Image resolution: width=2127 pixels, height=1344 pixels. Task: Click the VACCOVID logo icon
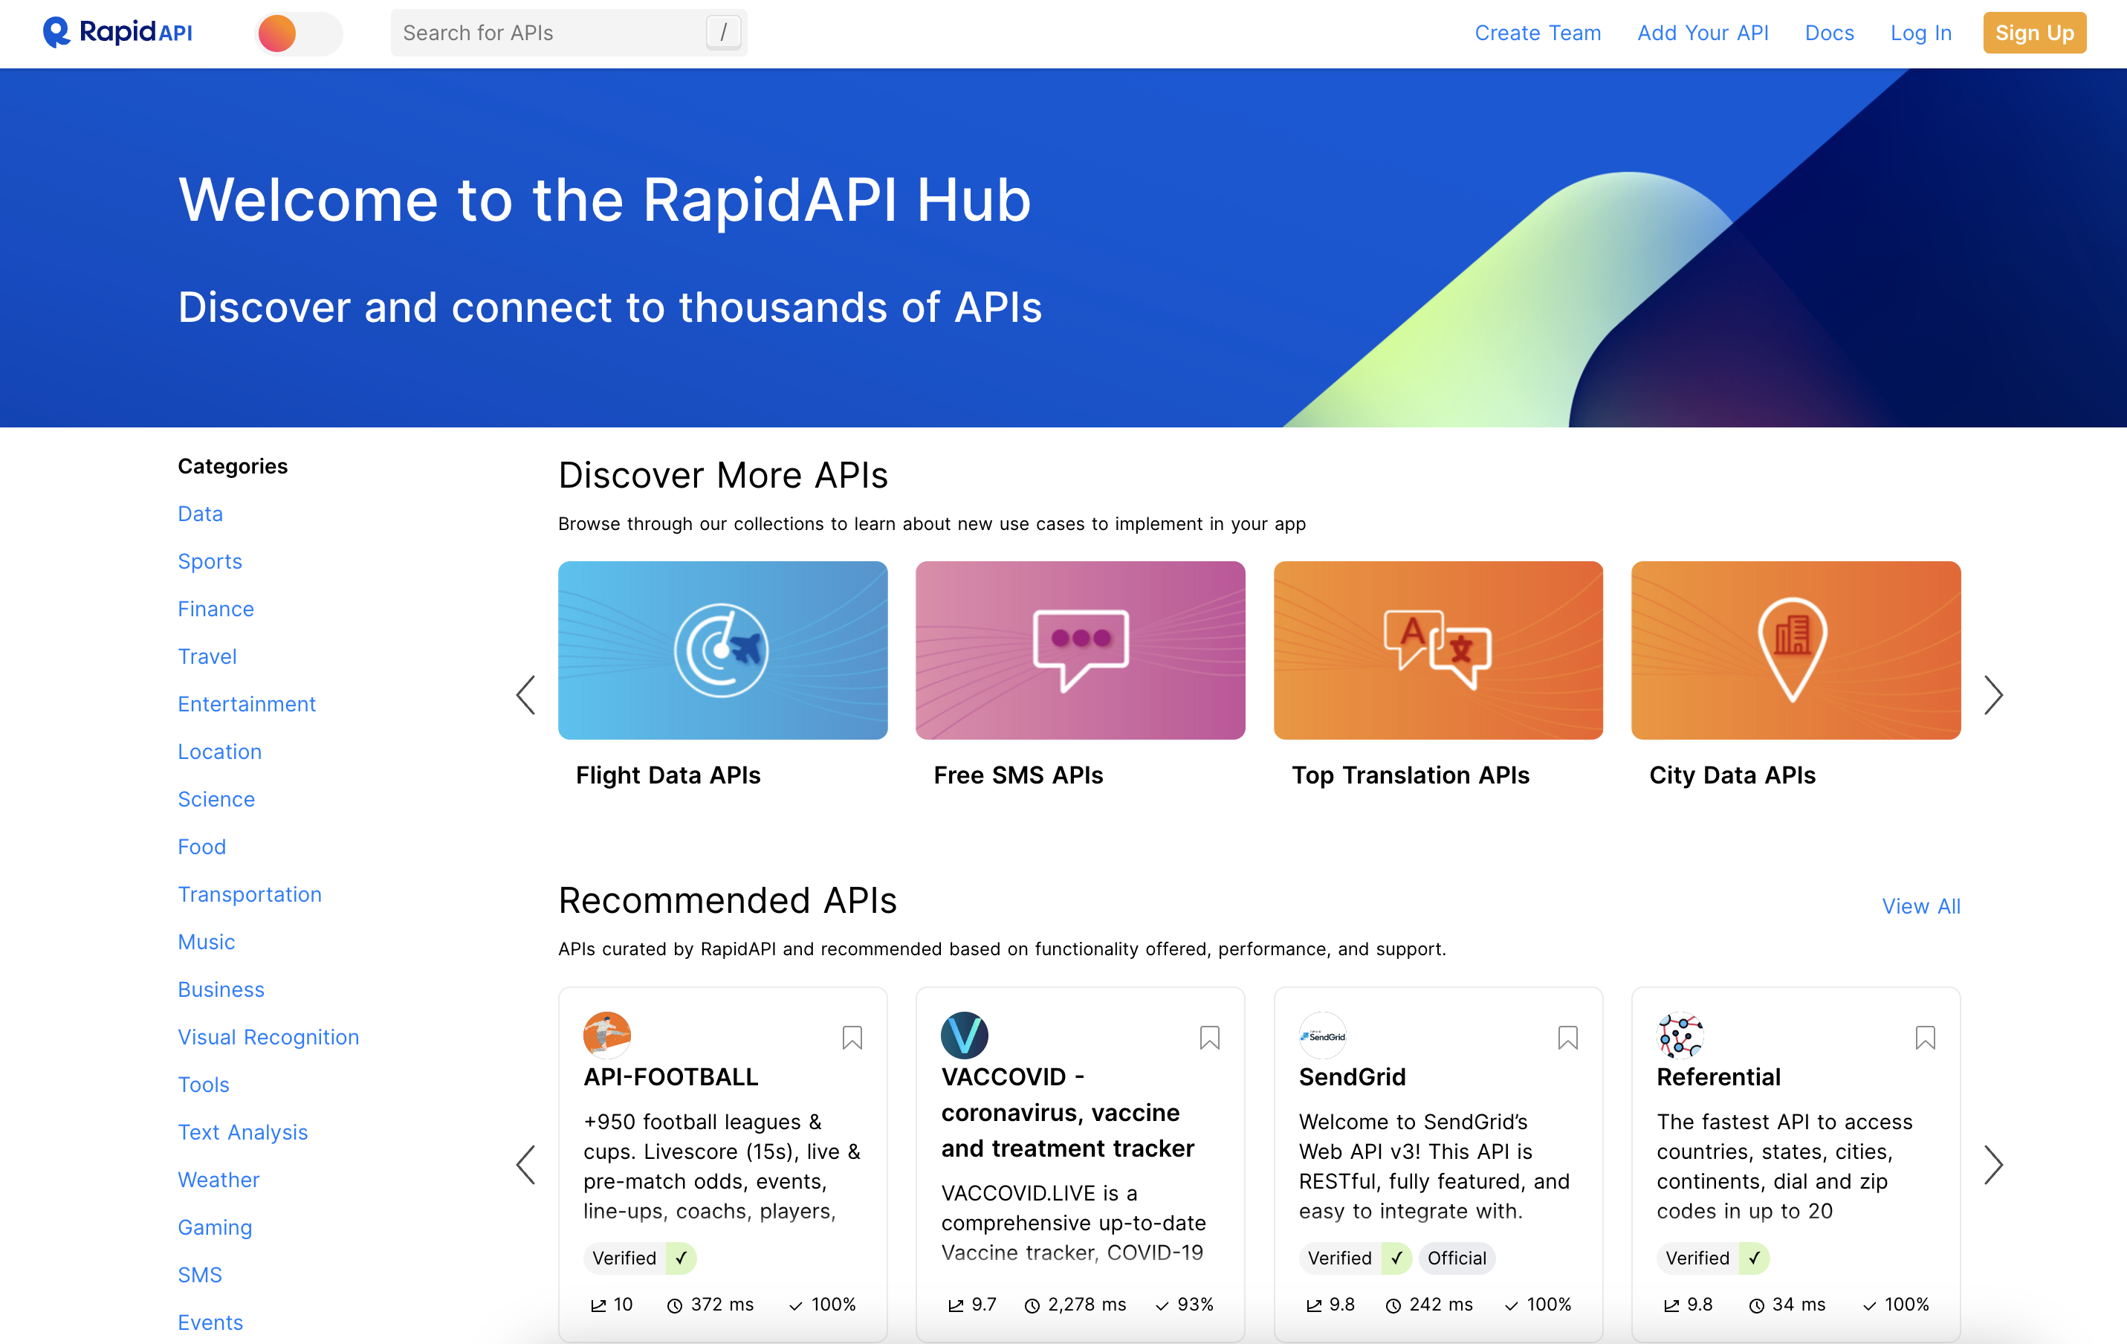coord(964,1035)
